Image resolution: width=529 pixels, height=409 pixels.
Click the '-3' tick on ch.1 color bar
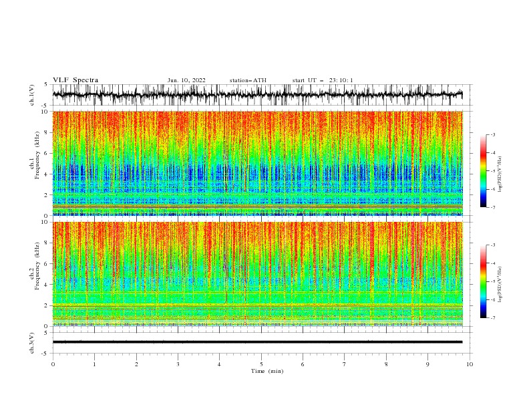493,135
